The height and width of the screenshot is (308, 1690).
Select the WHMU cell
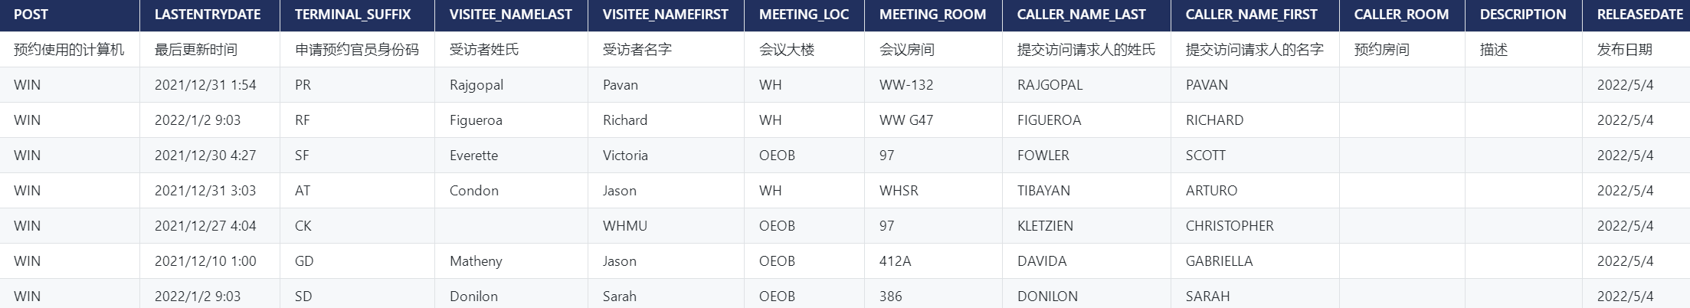(624, 226)
